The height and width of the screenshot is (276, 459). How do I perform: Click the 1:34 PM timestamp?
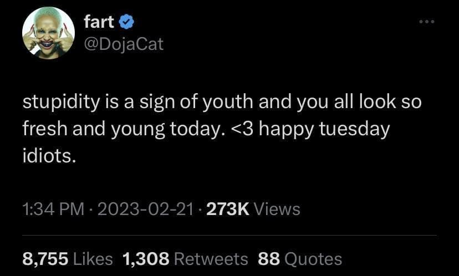coord(53,209)
